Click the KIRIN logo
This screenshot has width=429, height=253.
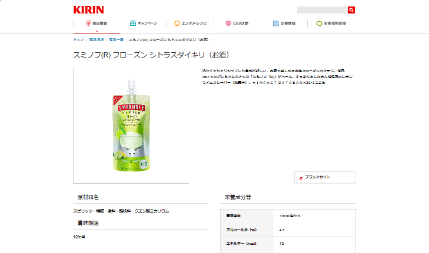[x=89, y=10]
